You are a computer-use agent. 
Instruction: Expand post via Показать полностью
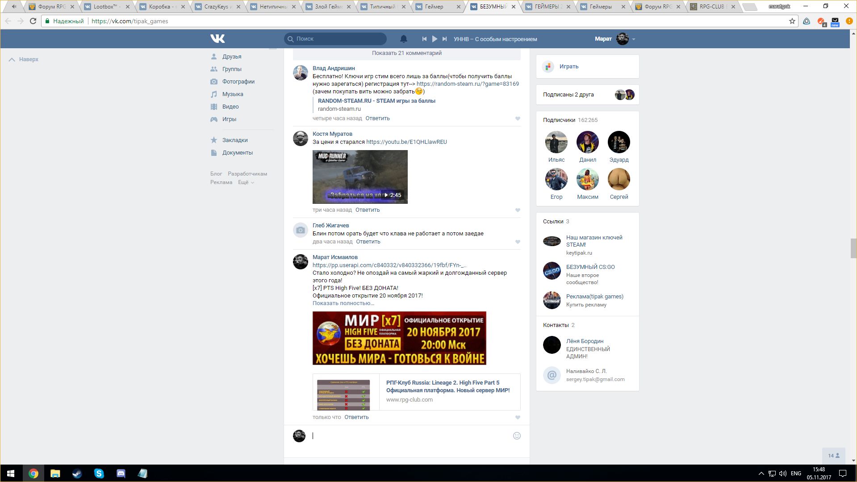343,303
